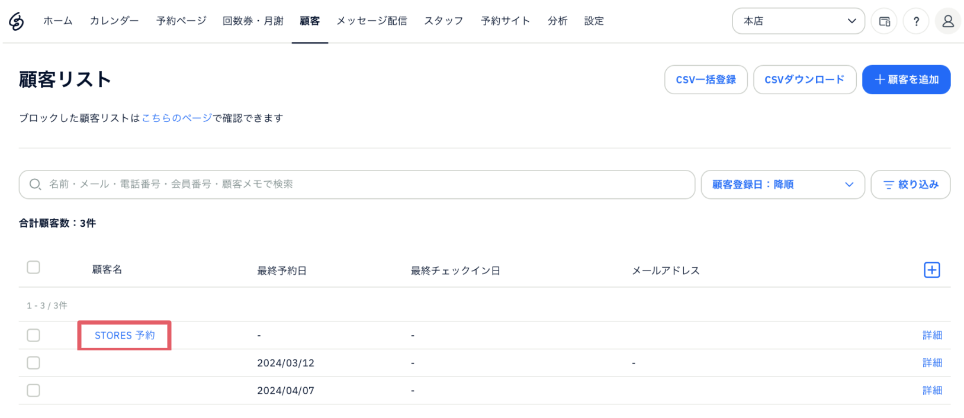Click the 最終チェックイン日 column header
964x418 pixels.
coord(455,271)
